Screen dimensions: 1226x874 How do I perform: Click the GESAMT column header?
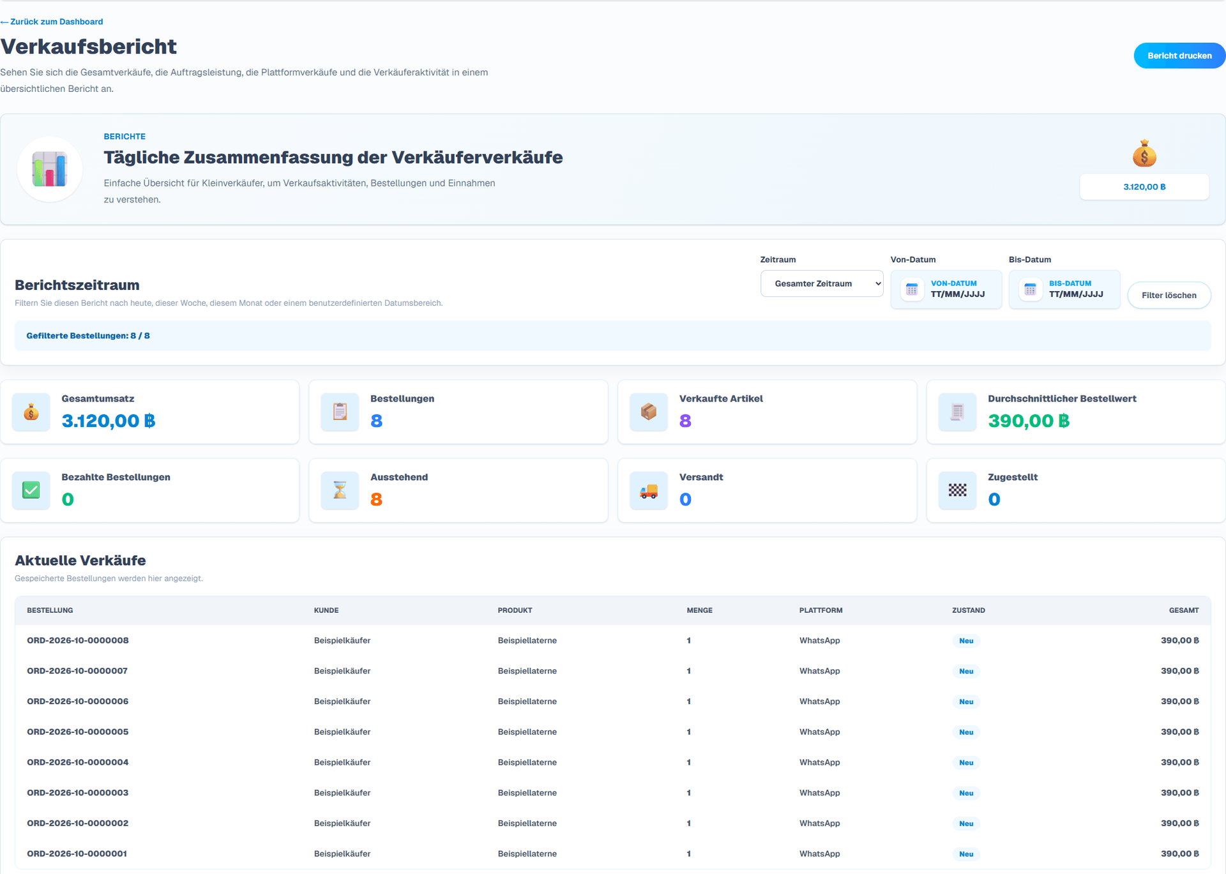[x=1184, y=610]
